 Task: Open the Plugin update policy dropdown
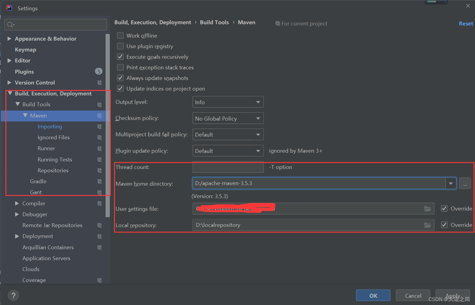click(228, 151)
